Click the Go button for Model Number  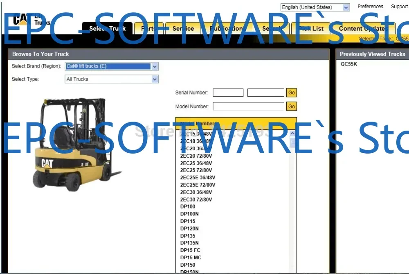click(x=291, y=106)
